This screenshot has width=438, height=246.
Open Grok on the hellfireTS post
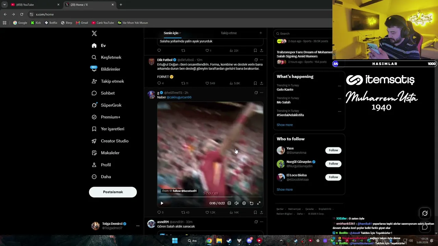click(256, 93)
